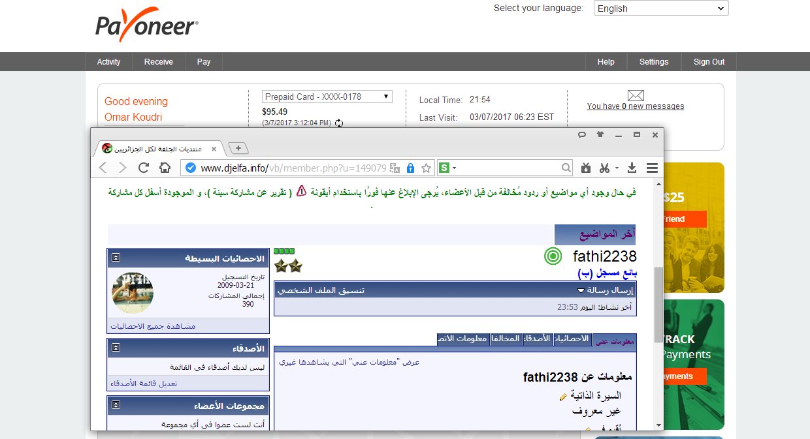Sign Out of Payoneer
Viewport: 810px width, 439px height.
(x=709, y=62)
